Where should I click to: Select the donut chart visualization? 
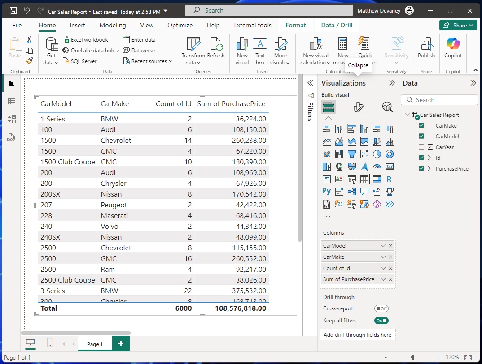pos(390,154)
